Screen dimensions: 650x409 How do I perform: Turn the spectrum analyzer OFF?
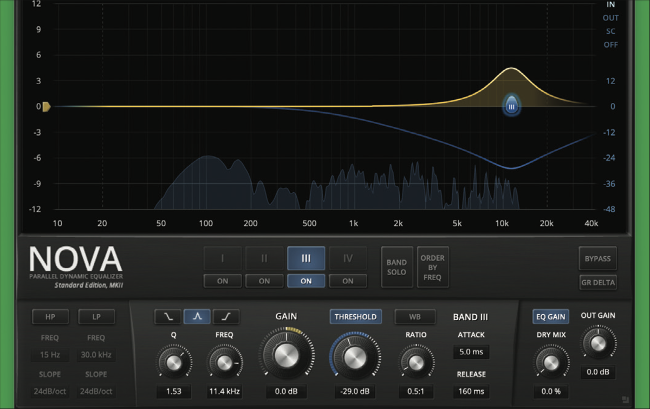click(610, 44)
